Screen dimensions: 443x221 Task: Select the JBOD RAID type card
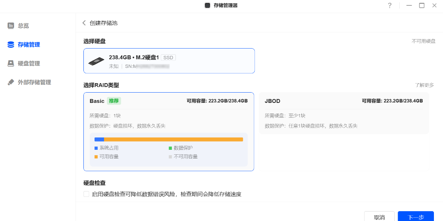(x=344, y=113)
